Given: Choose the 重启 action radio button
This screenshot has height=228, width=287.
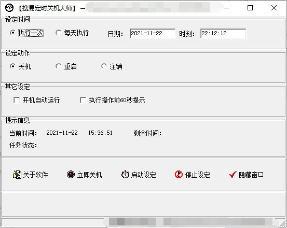Looking at the screenshot, I should point(59,66).
